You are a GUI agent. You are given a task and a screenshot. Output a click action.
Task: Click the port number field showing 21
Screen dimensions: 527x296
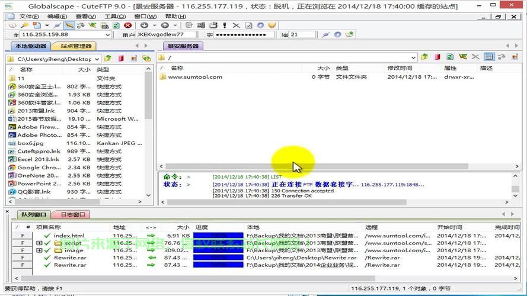[302, 35]
